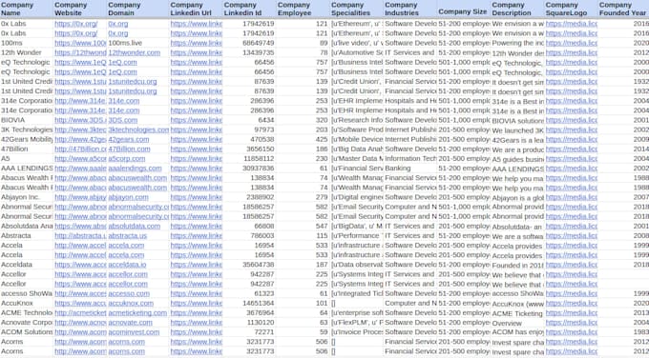Viewport: 649px width, 358px height.
Task: Select the Company Industries column header
Action: click(x=410, y=9)
